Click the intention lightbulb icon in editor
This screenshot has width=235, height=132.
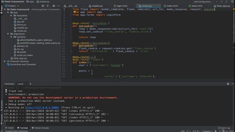75,12
